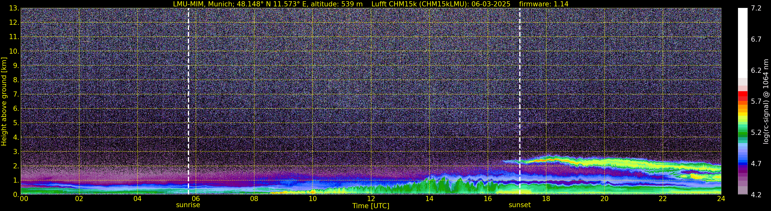771x211 pixels.
Task: Click the colorbar tick value 4.2
Action: tap(756, 195)
